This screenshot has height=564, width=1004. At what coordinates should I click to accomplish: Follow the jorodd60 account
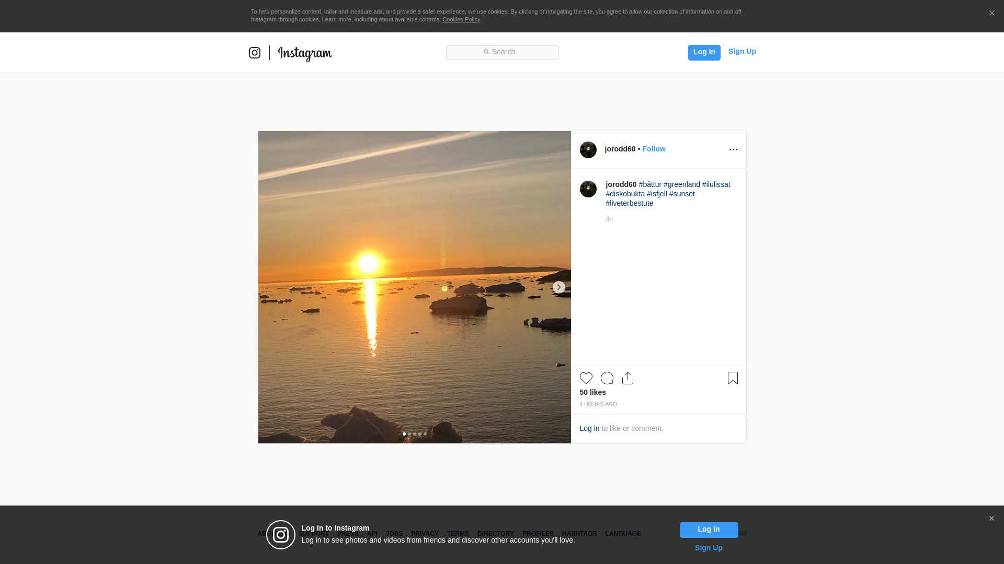654,149
